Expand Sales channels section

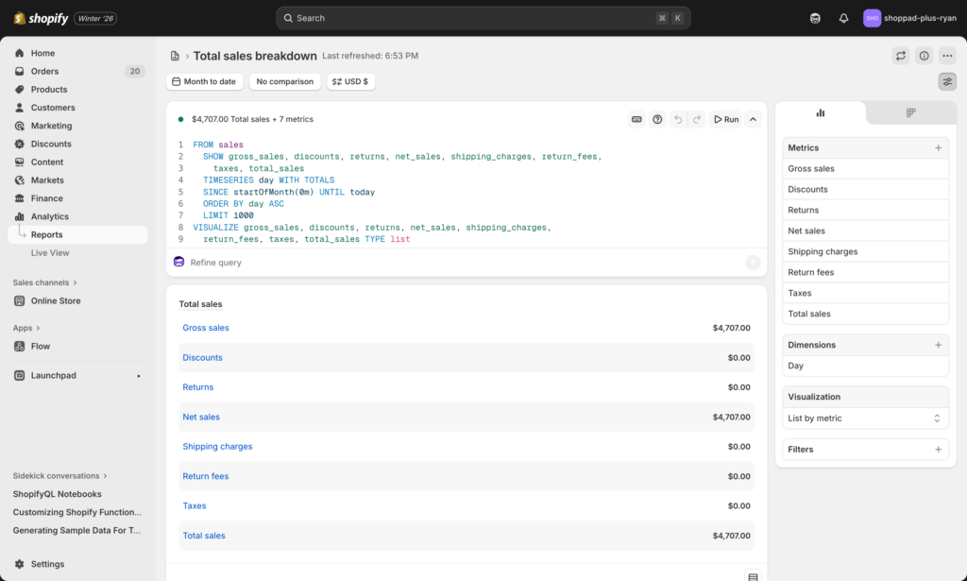pyautogui.click(x=45, y=282)
